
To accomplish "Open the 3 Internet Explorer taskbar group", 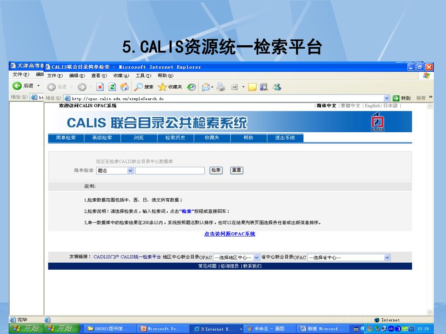I will tap(217, 329).
